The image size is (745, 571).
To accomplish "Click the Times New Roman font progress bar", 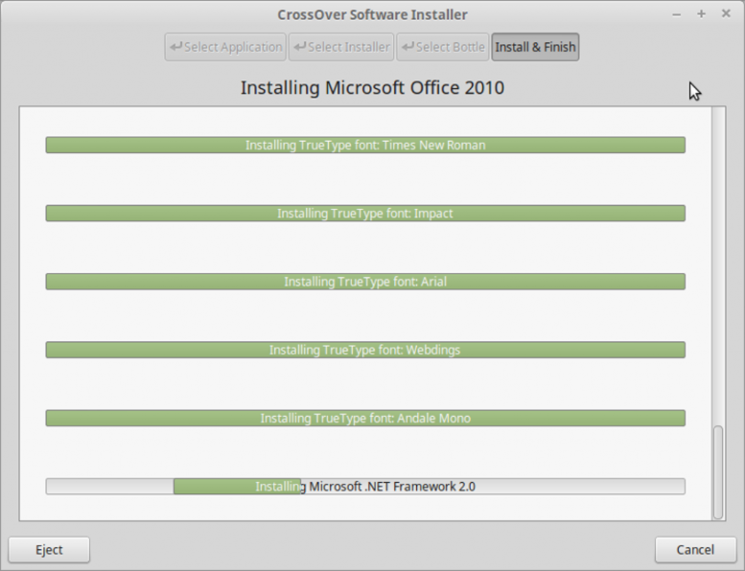I will tap(365, 145).
